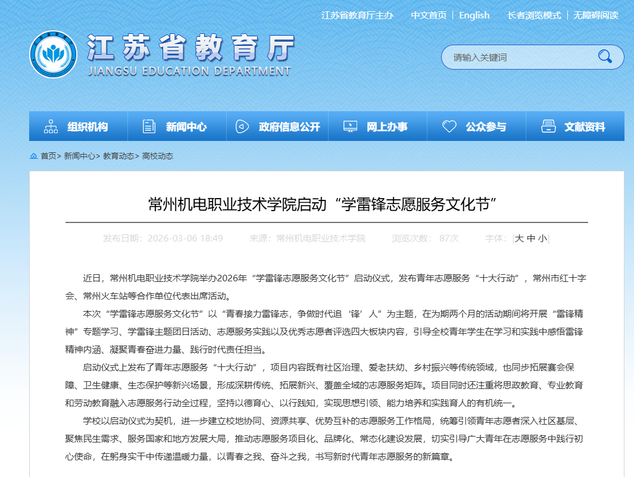Set font size to 中 (medium)
This screenshot has width=634, height=477.
pos(531,238)
